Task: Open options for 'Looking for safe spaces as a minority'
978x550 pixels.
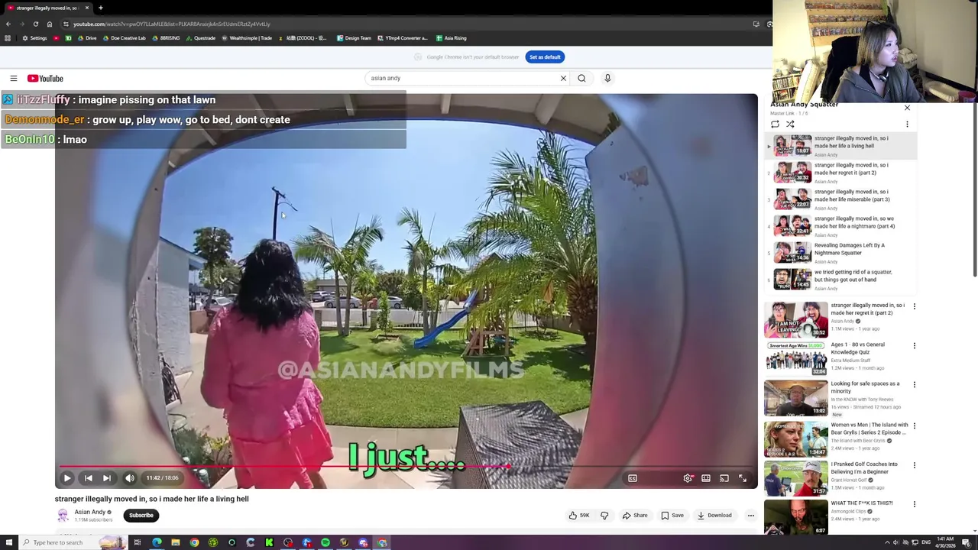Action: [914, 385]
